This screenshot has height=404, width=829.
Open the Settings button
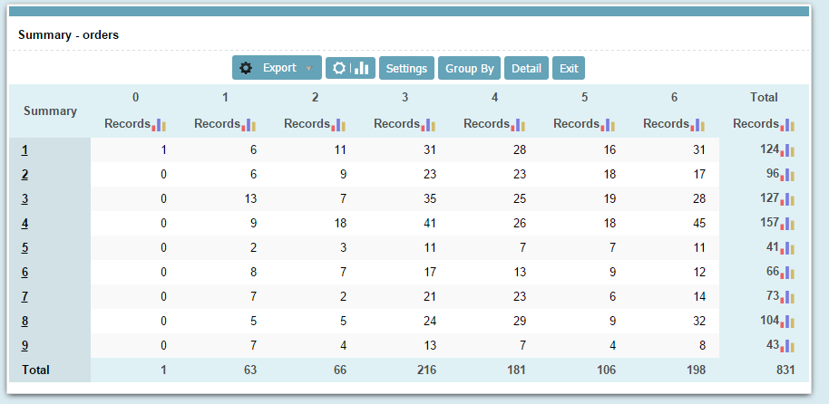406,68
